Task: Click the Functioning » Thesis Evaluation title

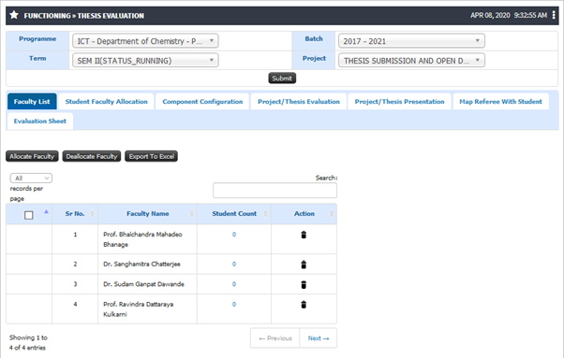Action: [x=83, y=16]
